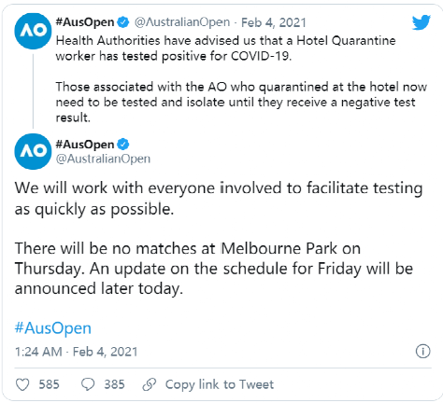443x403 pixels.
Task: Open the @AustralianOpen handle in top tweet
Action: [182, 22]
